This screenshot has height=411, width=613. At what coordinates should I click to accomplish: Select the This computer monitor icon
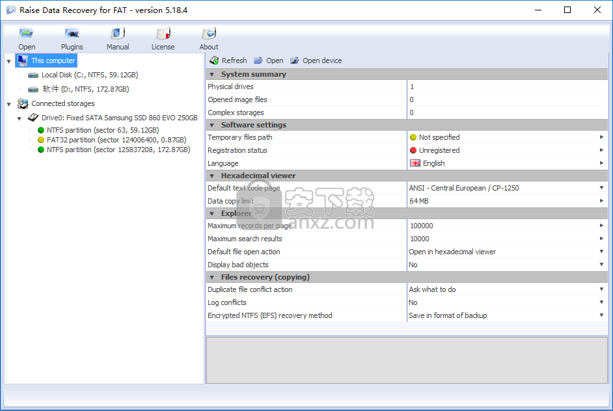pyautogui.click(x=23, y=60)
